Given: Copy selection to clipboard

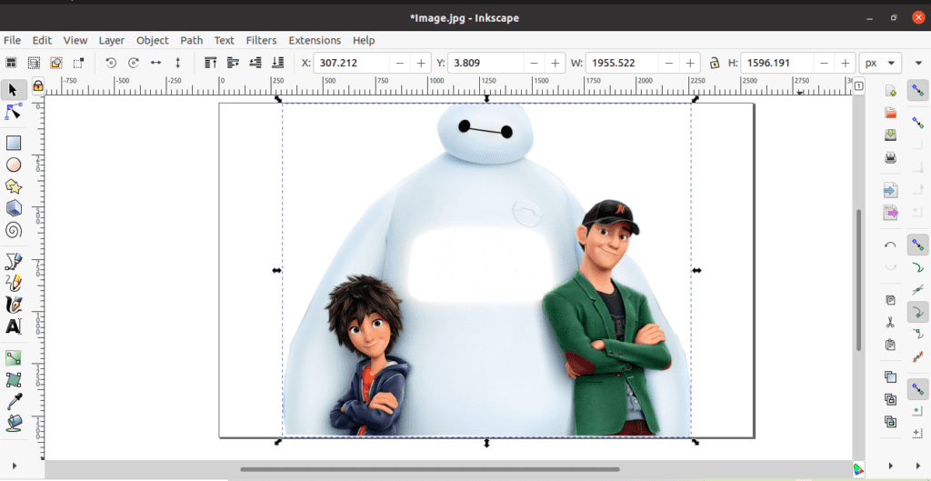Looking at the screenshot, I should 890,300.
